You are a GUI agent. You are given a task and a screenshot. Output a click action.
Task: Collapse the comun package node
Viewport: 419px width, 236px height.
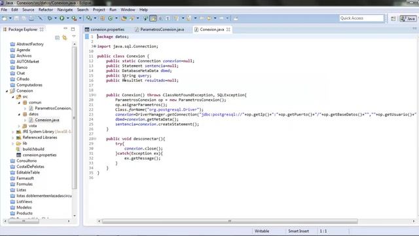pos(19,103)
